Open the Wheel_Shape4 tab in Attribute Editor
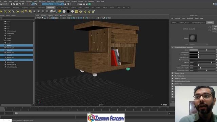Image resolution: width=217 pixels, height=122 pixels. click(184, 23)
